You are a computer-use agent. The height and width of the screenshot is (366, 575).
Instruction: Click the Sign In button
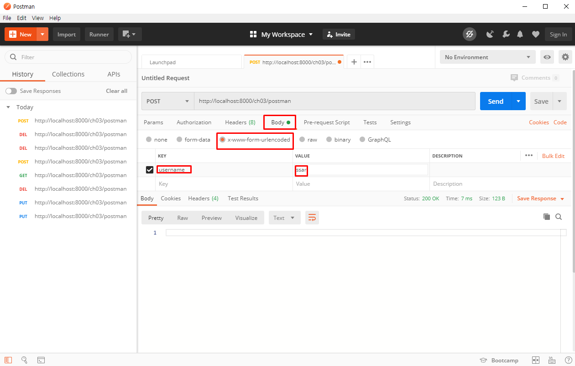[558, 34]
